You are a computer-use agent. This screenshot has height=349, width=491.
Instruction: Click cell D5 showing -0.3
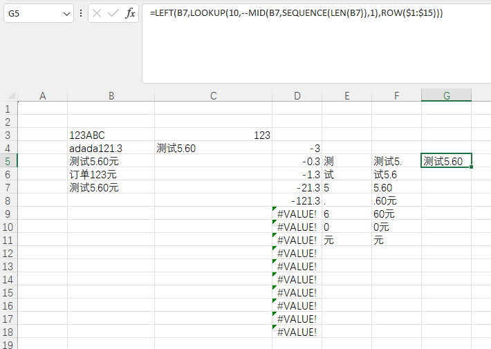point(297,161)
